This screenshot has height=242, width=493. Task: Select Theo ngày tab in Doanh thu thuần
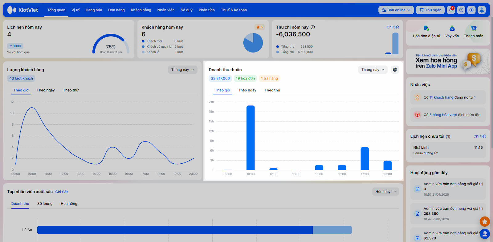click(247, 90)
